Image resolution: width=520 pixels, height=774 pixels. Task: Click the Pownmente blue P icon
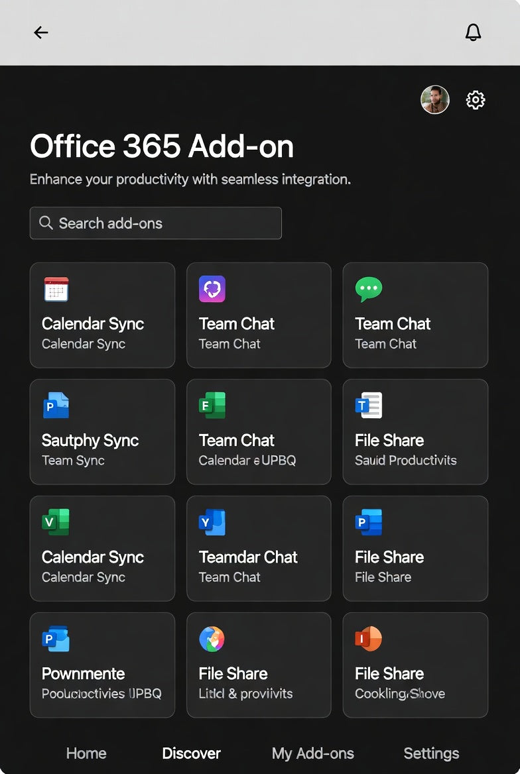pyautogui.click(x=56, y=639)
